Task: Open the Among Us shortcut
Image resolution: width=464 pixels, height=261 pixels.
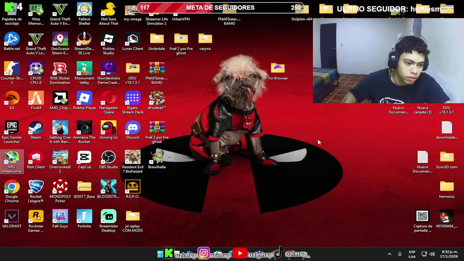Action: (x=108, y=130)
